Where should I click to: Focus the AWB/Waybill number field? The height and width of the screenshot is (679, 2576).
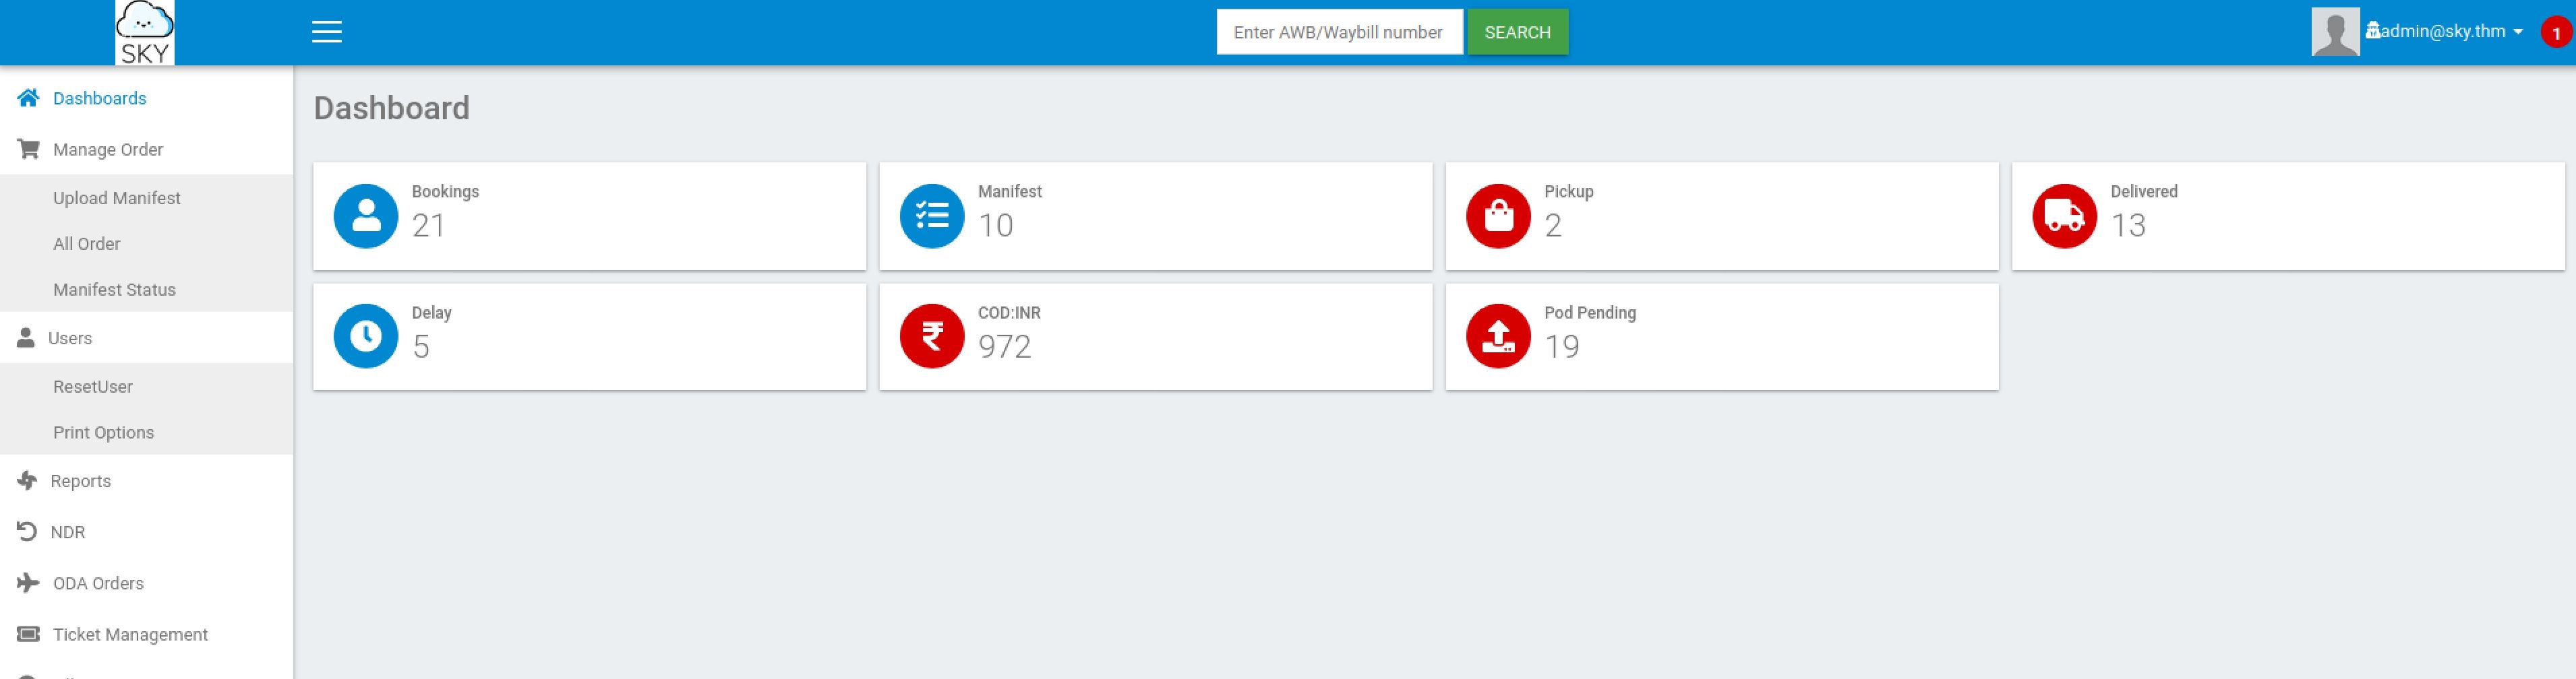1338,33
